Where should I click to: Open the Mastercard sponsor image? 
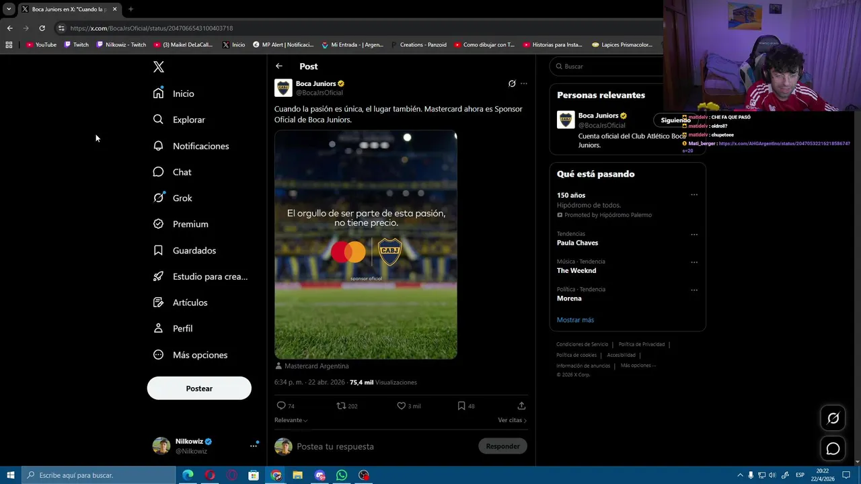tap(366, 245)
